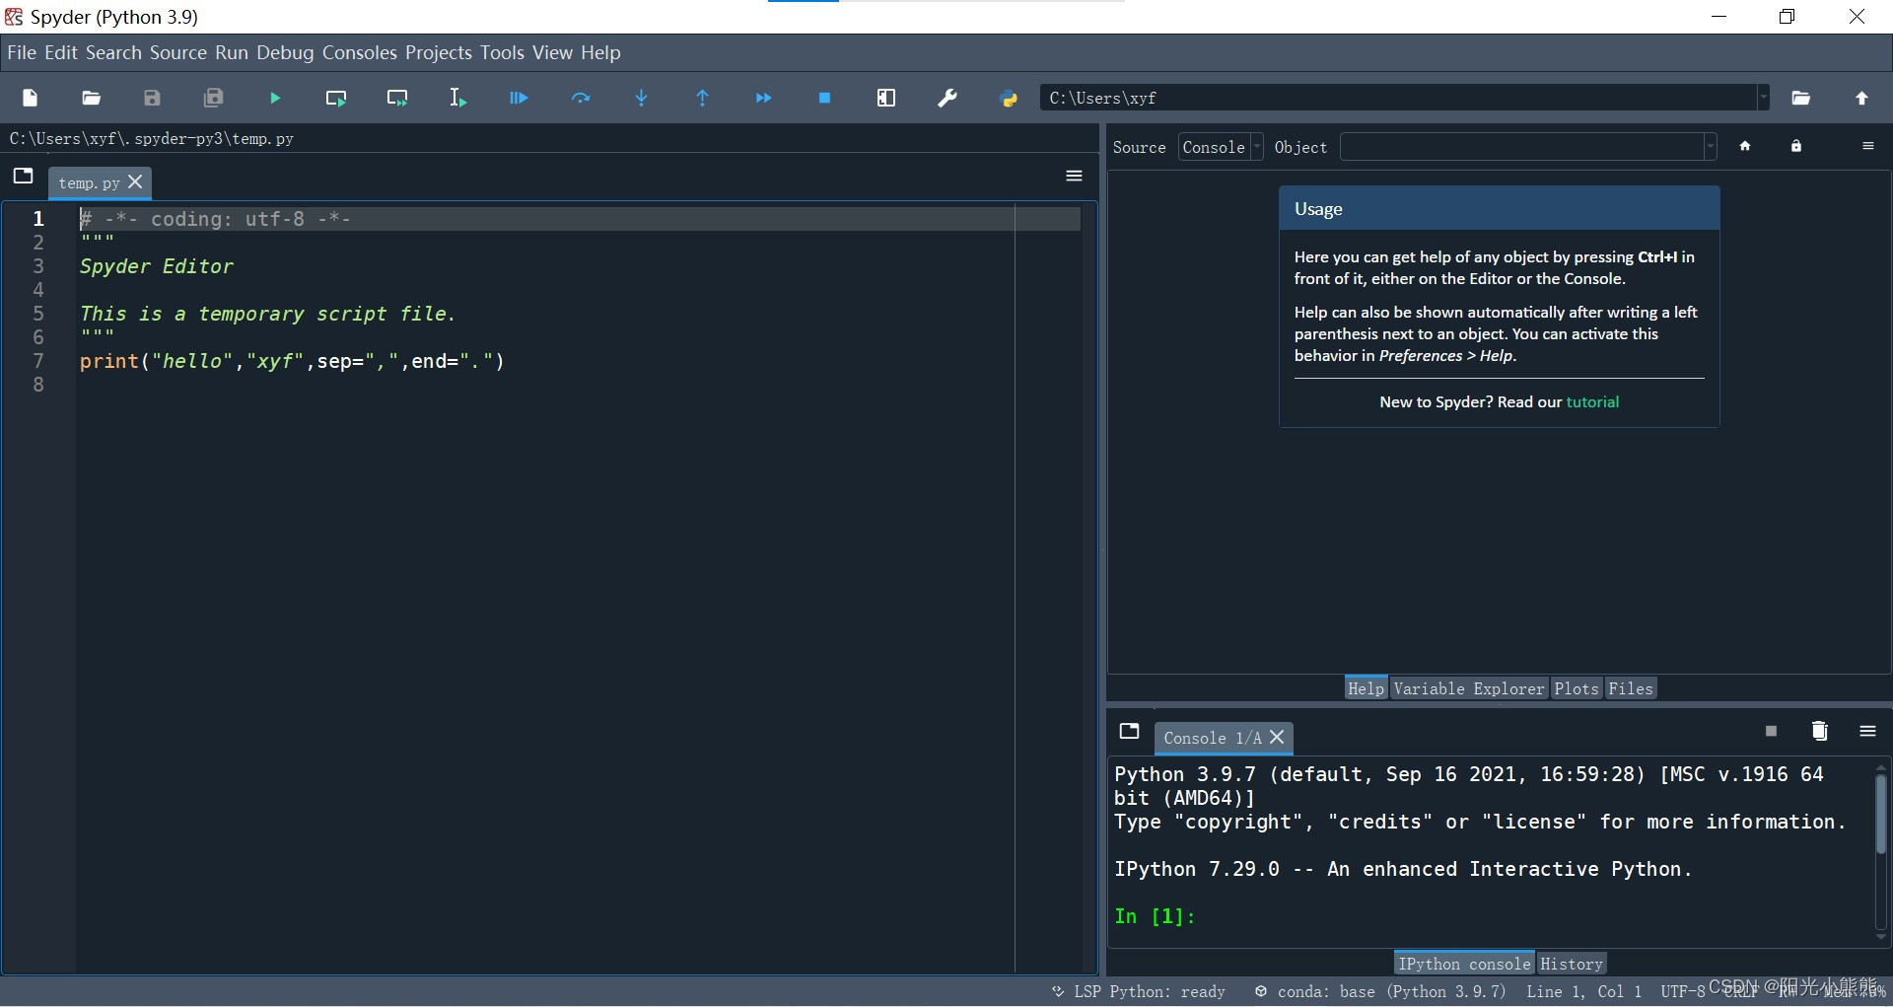Image resolution: width=1893 pixels, height=1007 pixels.
Task: Step out of function debug icon
Action: point(703,98)
